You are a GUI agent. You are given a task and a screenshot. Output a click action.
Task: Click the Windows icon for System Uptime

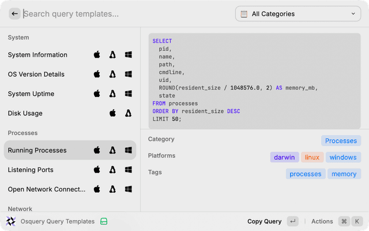[x=129, y=94]
